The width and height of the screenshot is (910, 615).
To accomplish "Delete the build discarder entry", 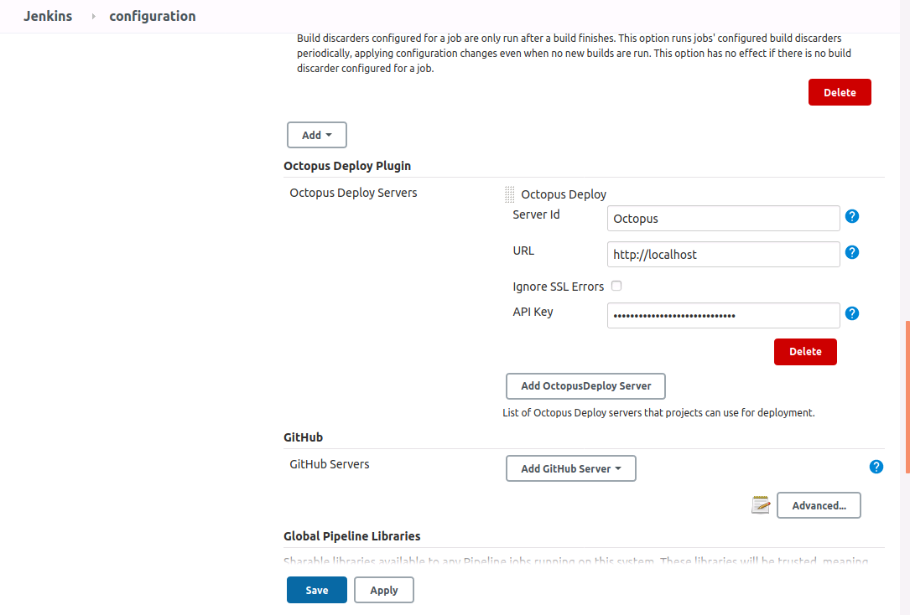I will click(x=840, y=92).
